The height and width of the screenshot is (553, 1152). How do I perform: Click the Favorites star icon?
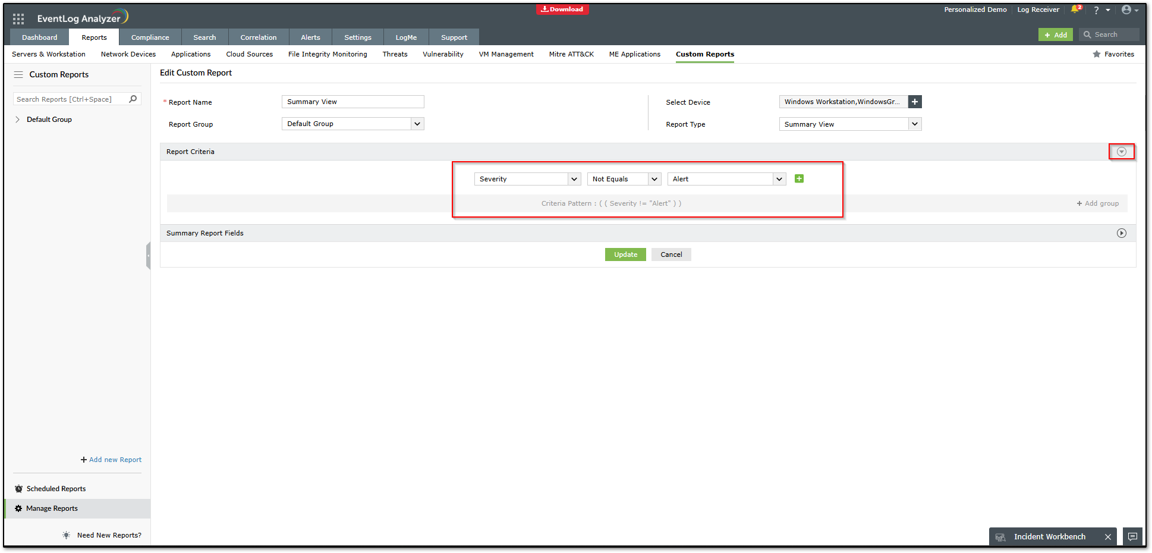1097,54
